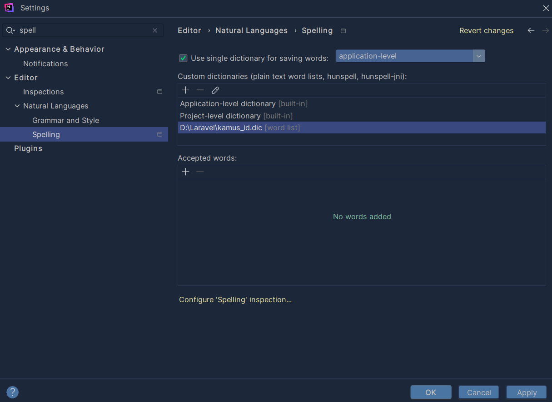
Task: Click the Apply button
Action: [x=527, y=392]
